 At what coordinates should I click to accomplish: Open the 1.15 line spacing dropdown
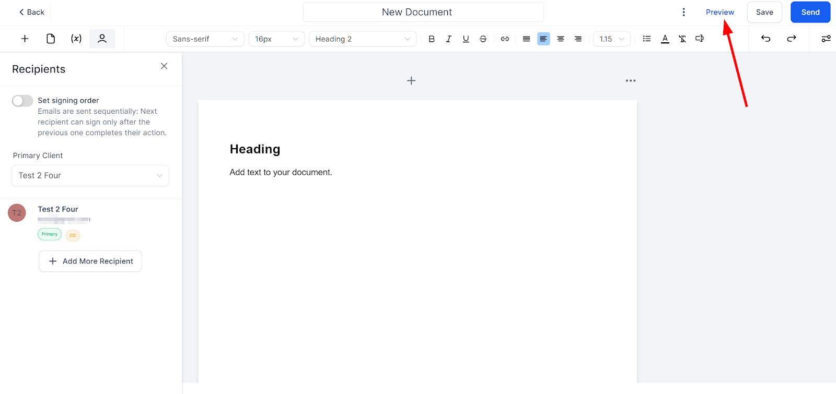612,39
